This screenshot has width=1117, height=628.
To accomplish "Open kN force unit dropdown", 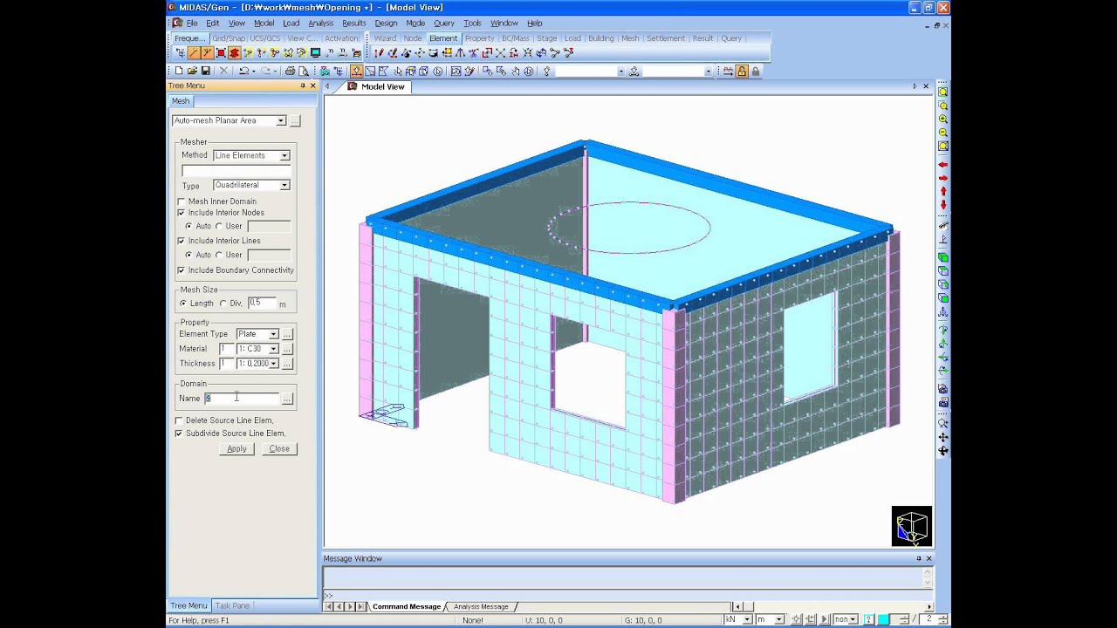I will tap(747, 619).
